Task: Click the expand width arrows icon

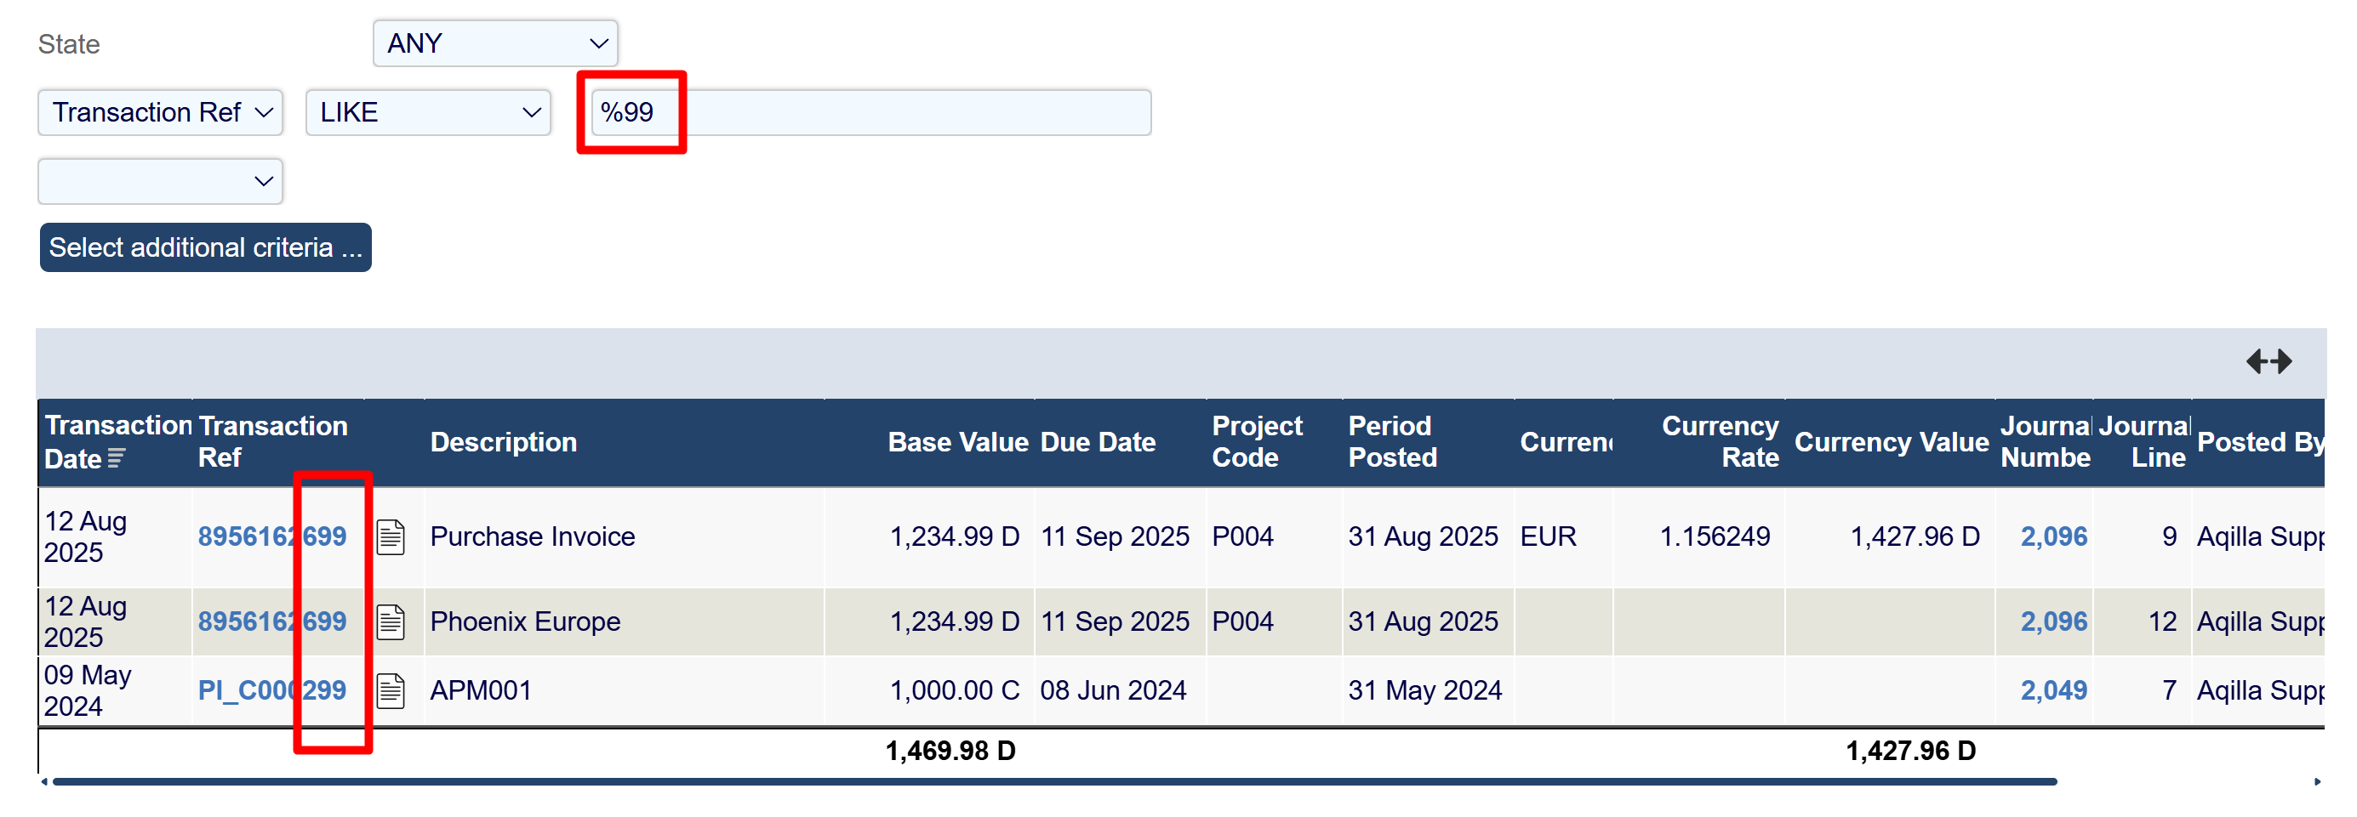Action: coord(2268,361)
